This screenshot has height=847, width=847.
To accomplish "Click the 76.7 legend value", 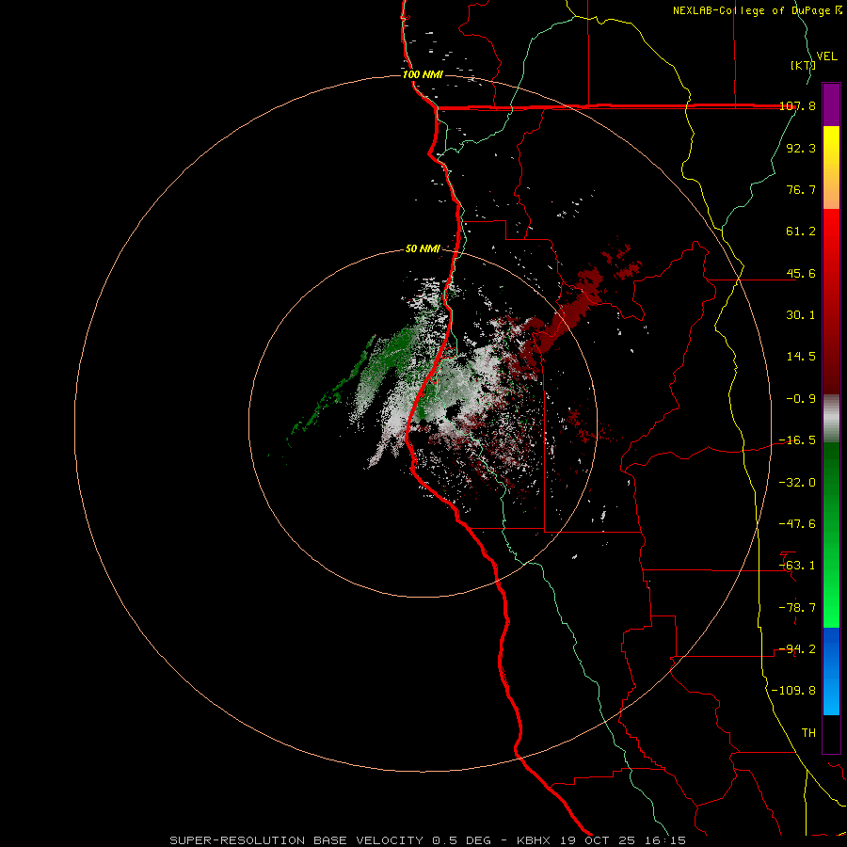I will 801,189.
